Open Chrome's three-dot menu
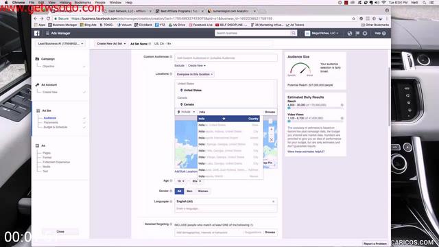The image size is (439, 247). click(387, 19)
